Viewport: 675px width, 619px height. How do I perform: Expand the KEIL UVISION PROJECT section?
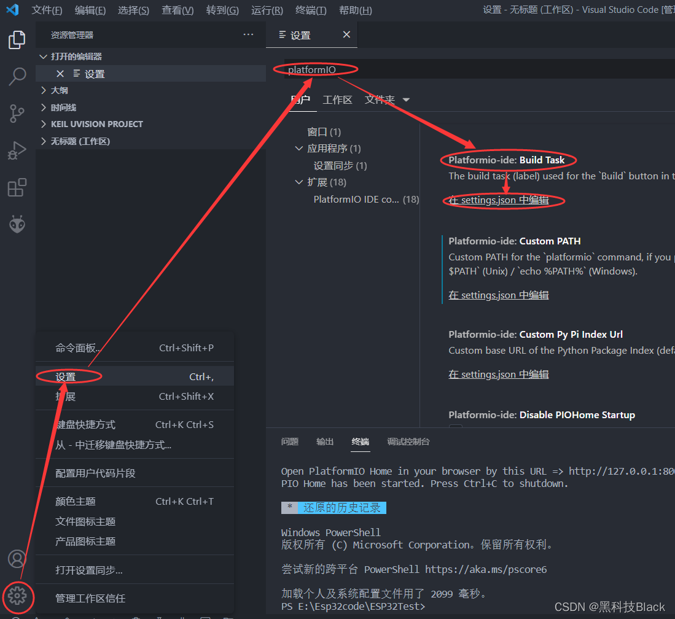point(43,124)
